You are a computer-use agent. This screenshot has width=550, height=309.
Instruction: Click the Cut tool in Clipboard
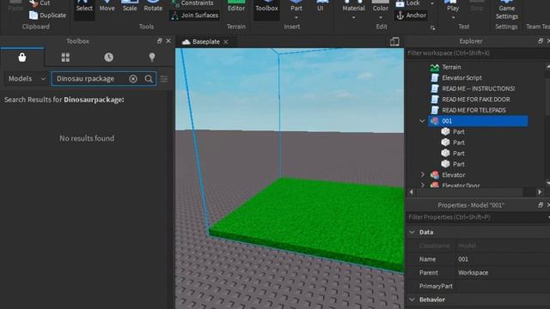tap(40, 3)
